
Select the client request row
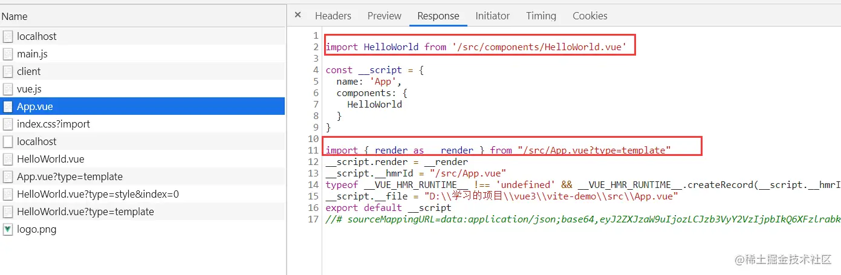click(x=143, y=71)
